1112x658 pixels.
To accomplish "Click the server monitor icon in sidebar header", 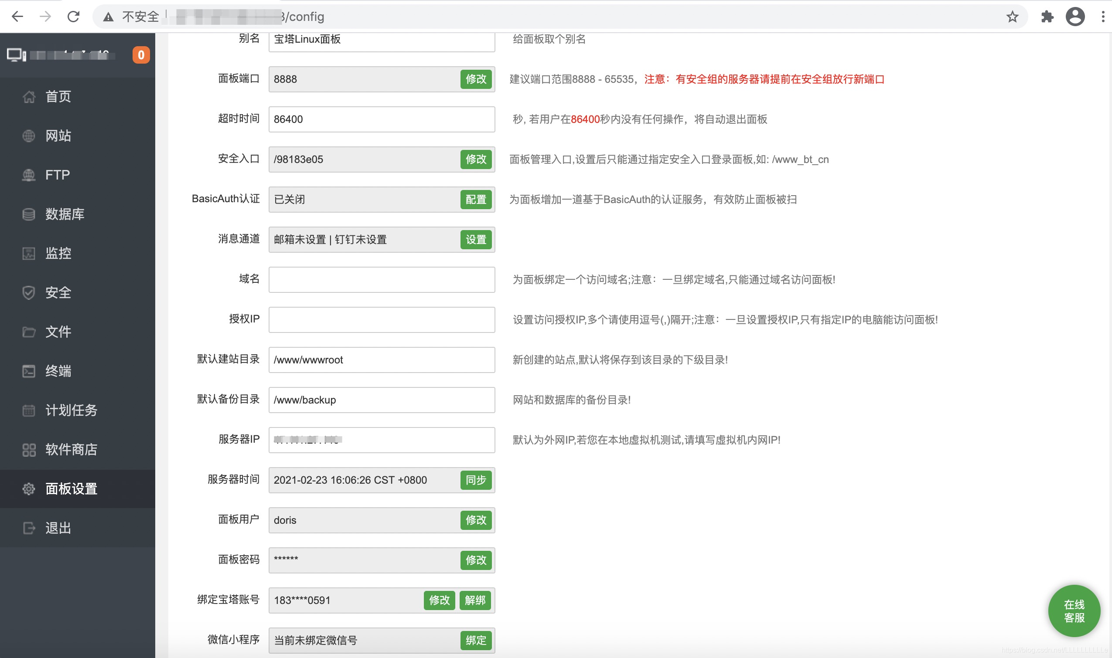I will pyautogui.click(x=17, y=55).
